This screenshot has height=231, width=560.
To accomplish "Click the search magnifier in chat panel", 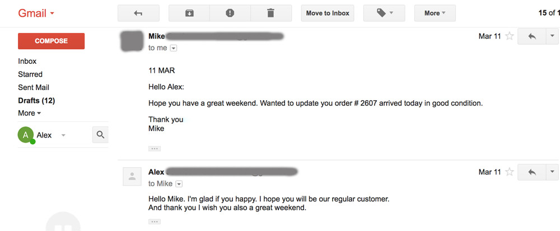I will coord(100,135).
